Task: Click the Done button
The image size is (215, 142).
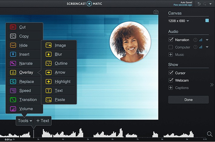Action: 188,100
